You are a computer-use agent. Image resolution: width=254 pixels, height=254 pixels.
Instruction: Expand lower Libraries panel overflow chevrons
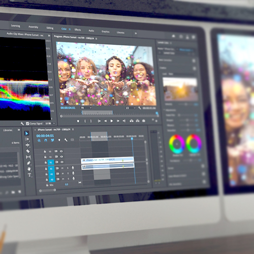point(19,130)
